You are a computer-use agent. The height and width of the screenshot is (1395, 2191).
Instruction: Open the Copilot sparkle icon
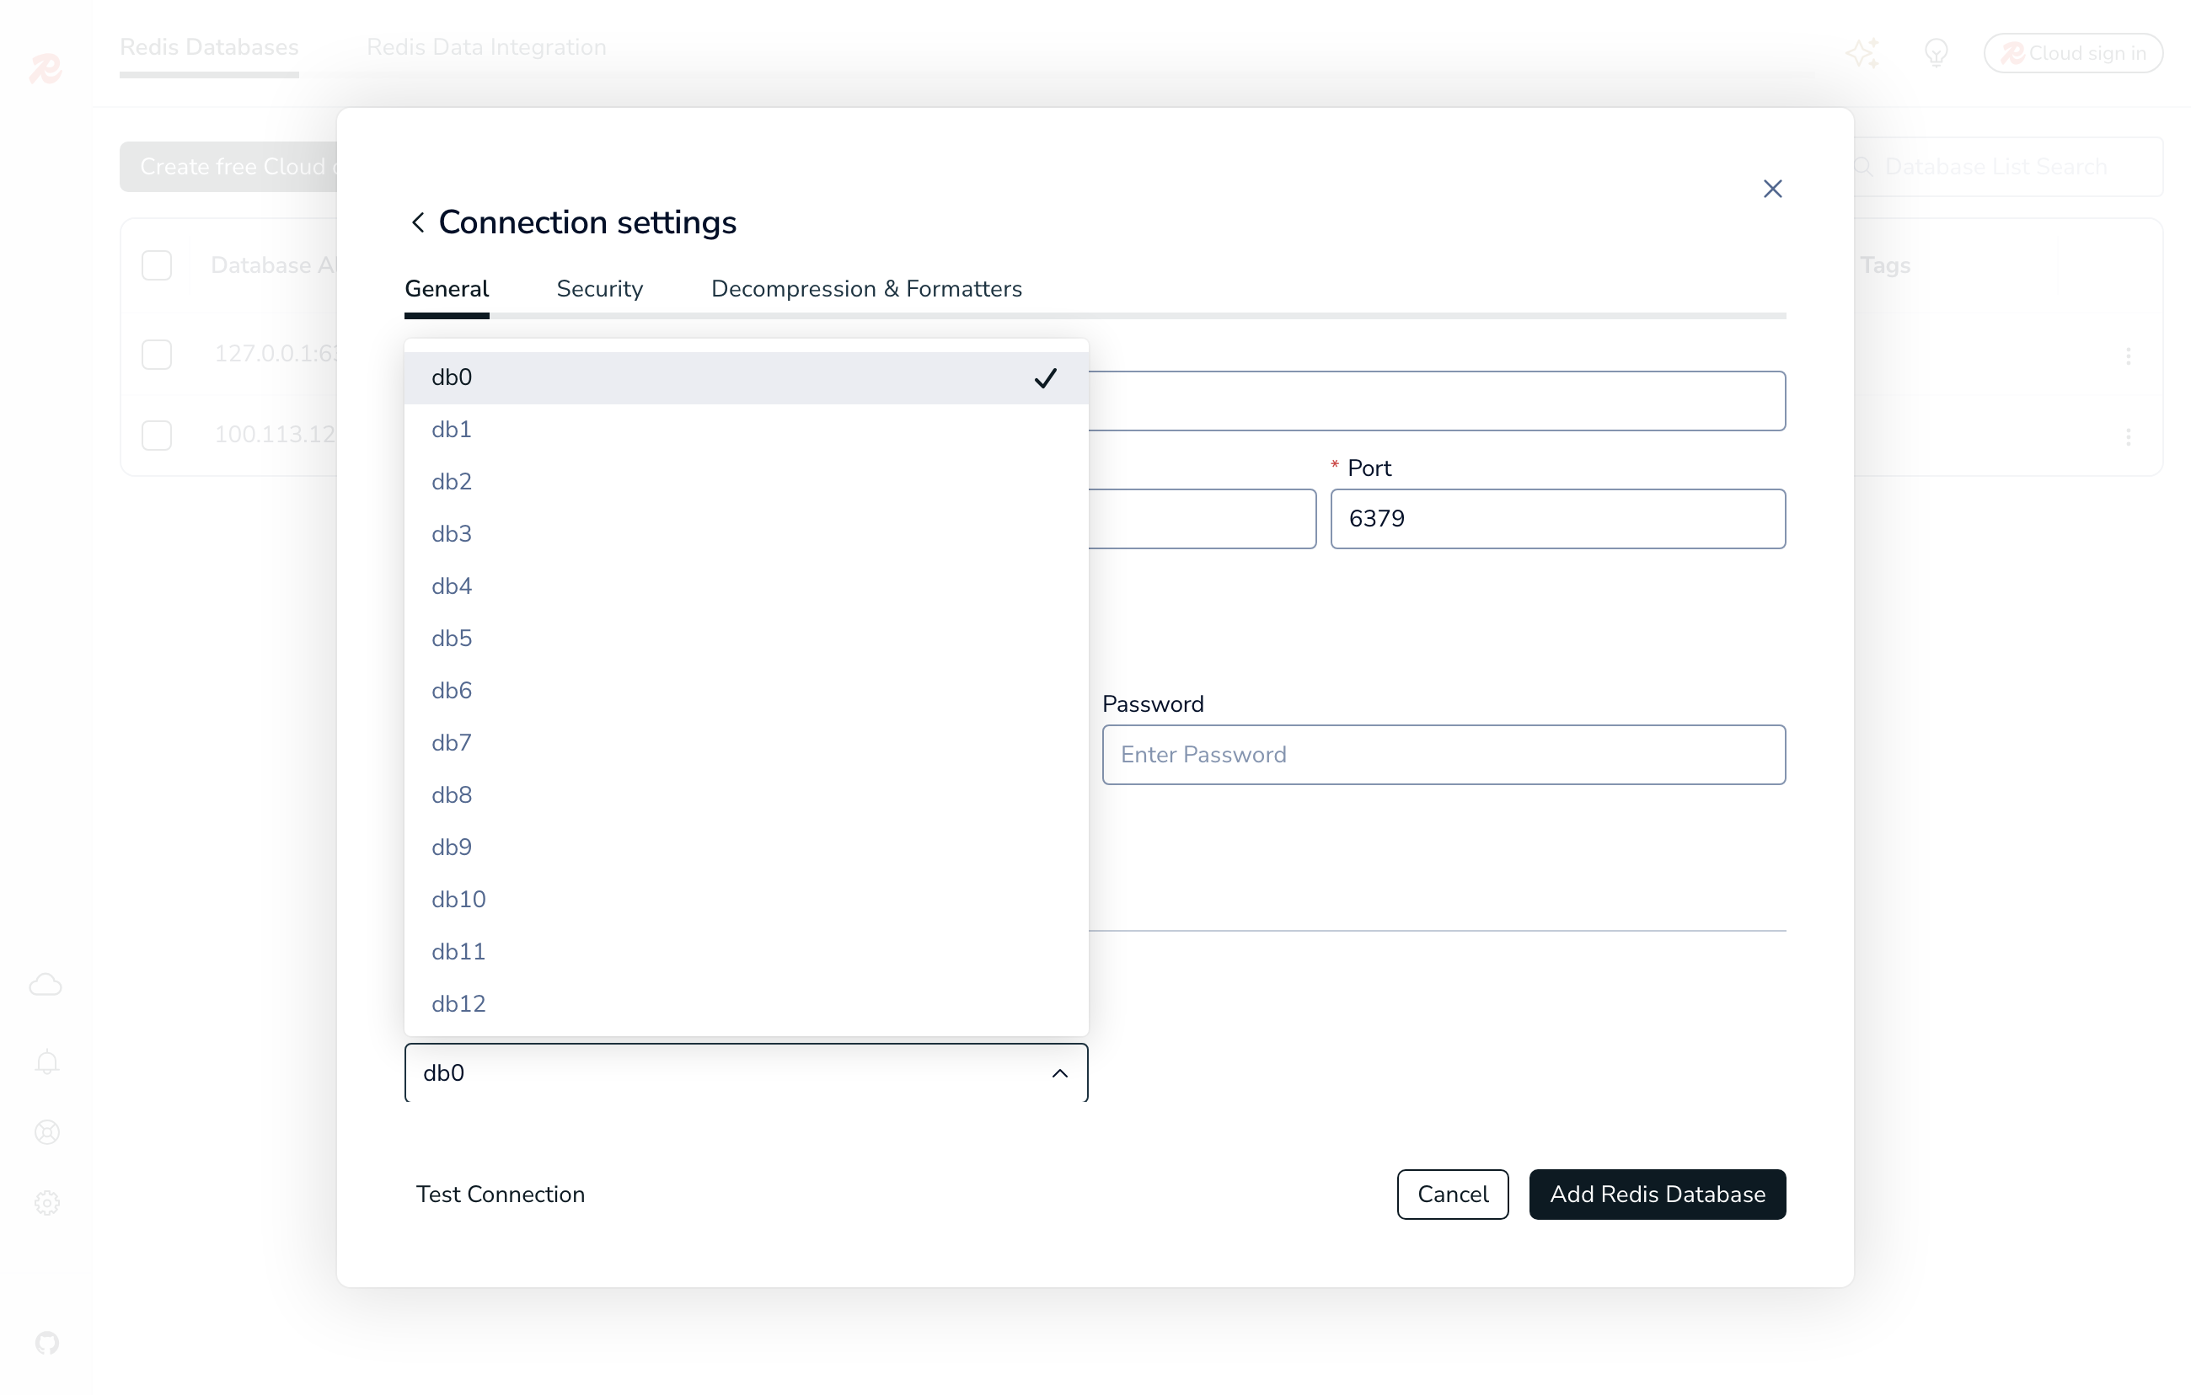(x=1862, y=53)
